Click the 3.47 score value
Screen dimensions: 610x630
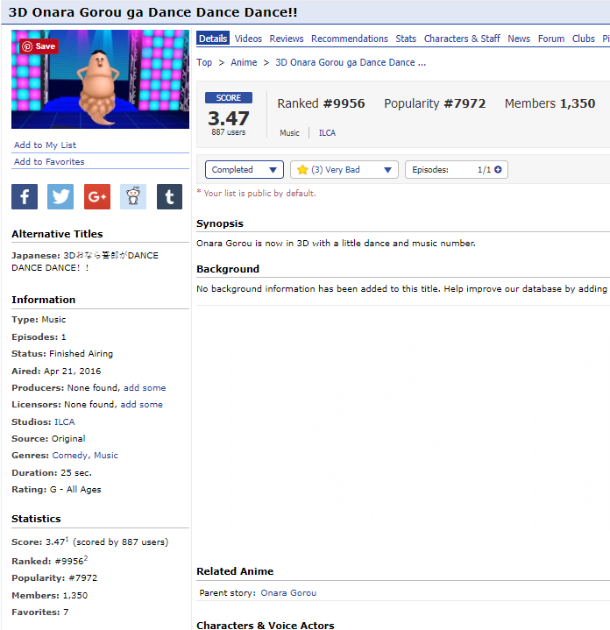[229, 118]
